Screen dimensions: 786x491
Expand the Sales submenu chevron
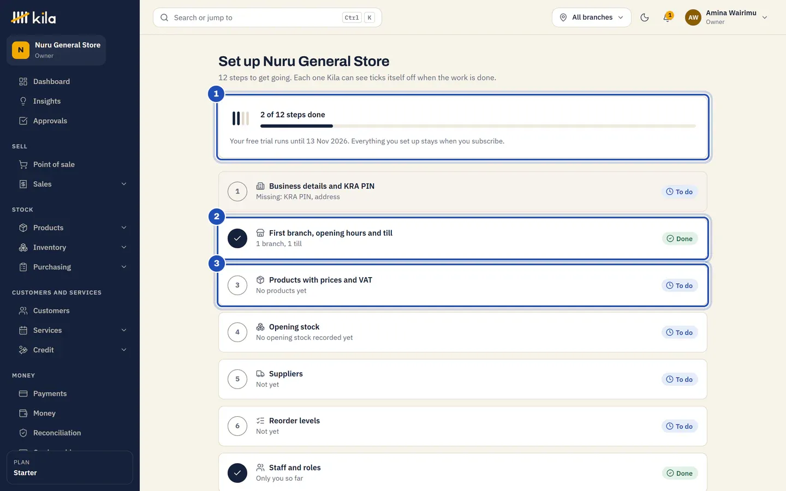(x=124, y=184)
